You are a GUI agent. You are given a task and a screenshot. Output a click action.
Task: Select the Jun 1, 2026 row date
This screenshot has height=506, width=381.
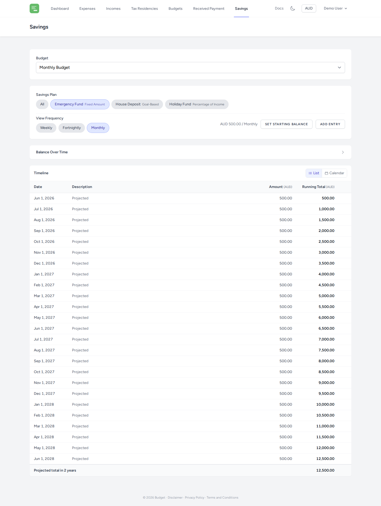click(44, 198)
